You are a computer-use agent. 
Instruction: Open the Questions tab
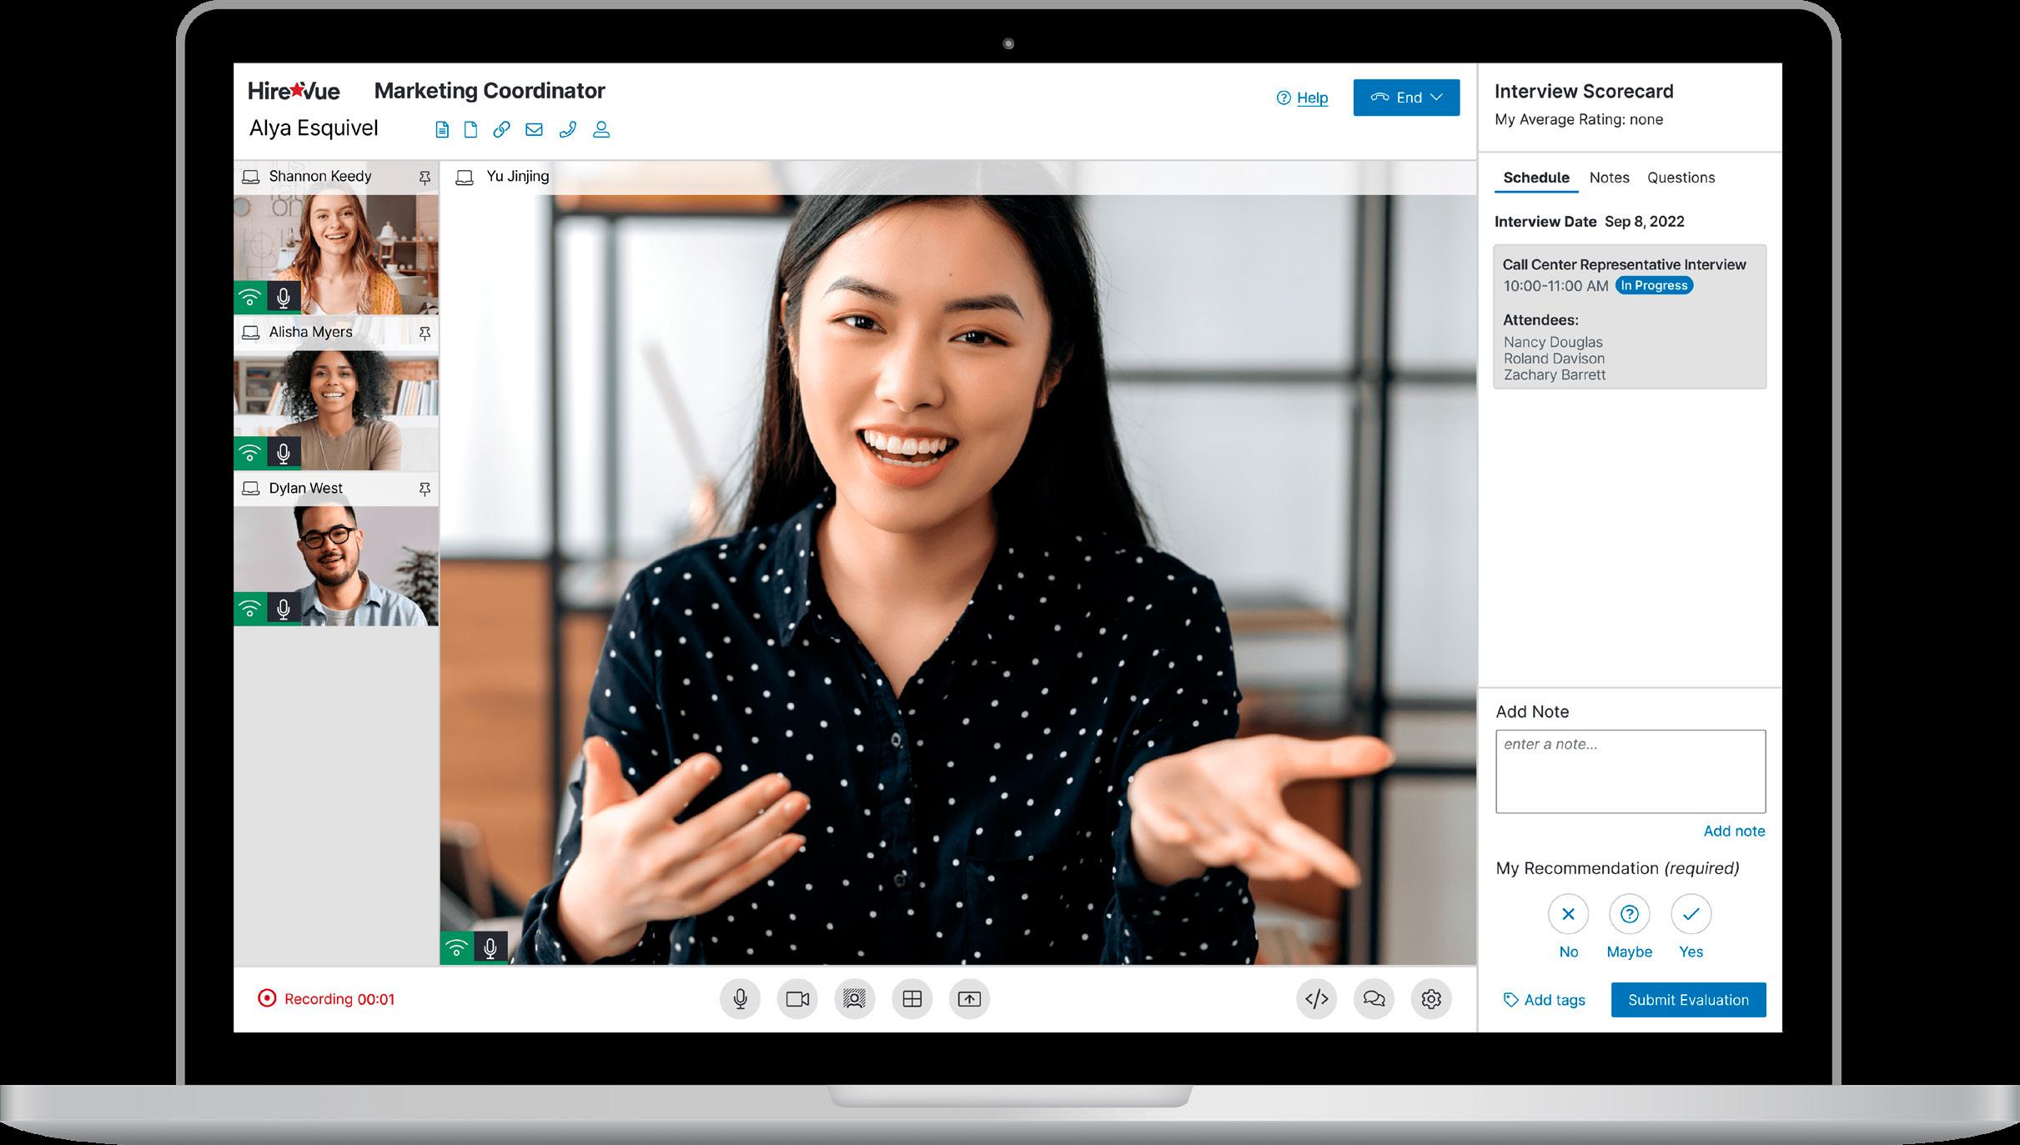coord(1681,178)
